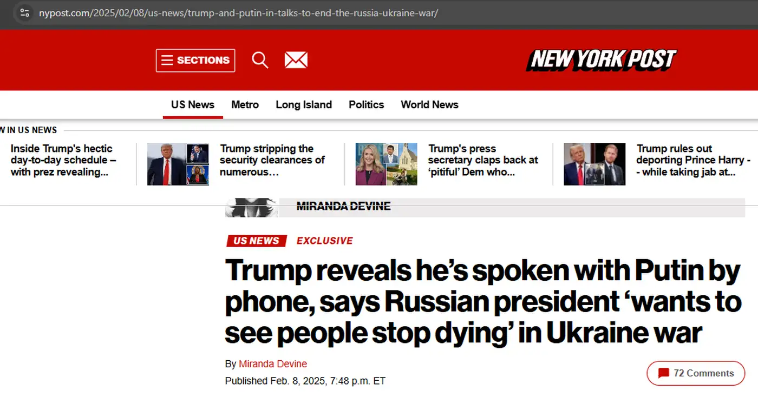Select the US News tab
Viewport: 758px width, 397px height.
tap(193, 105)
